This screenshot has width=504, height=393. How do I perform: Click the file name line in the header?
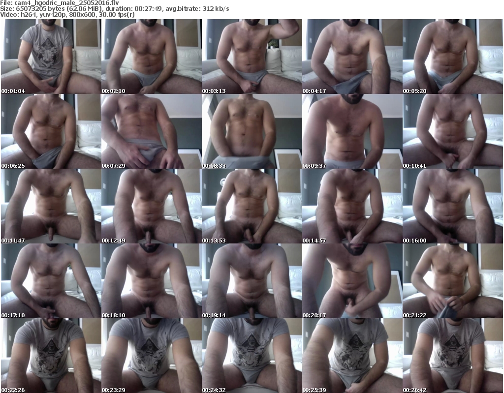tap(60, 3)
